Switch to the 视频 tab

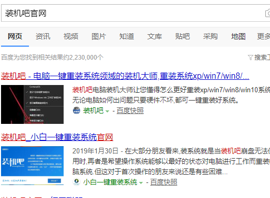click(x=71, y=36)
